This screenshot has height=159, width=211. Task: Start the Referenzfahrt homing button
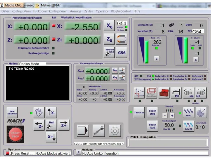pyautogui.click(x=109, y=52)
